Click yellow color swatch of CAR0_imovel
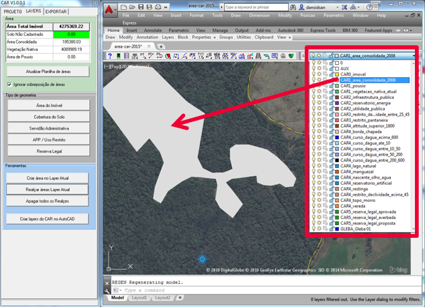 [337, 74]
